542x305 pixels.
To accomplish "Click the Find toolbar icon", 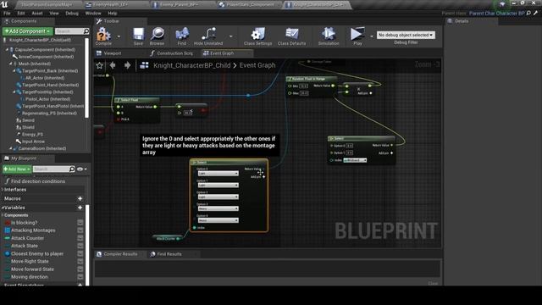I will [182, 34].
